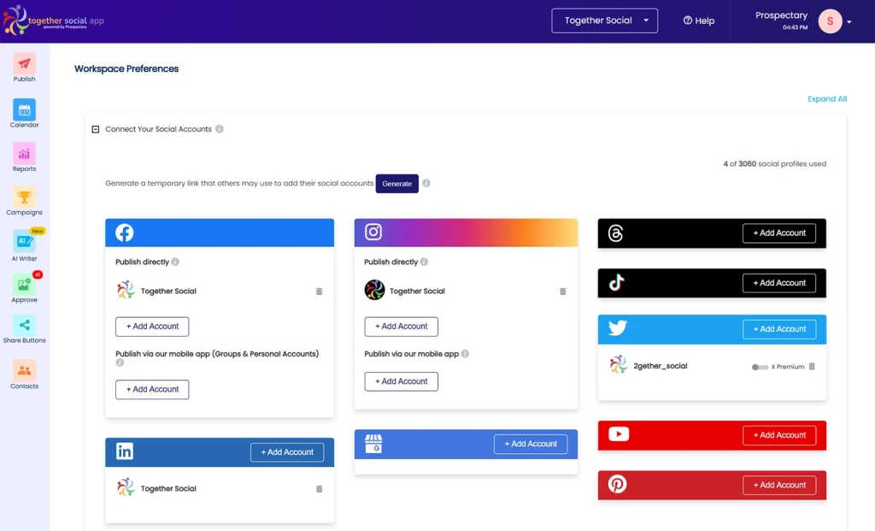Screen dimensions: 875x531
Task: Click '4 of 3060 social profiles used' text
Action: click(774, 164)
